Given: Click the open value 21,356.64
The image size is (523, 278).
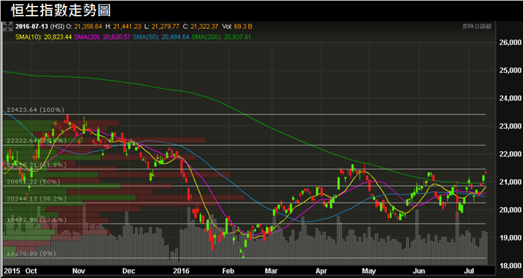Looking at the screenshot, I should pos(87,27).
